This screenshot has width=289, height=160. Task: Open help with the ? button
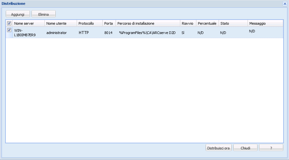[x=271, y=148]
